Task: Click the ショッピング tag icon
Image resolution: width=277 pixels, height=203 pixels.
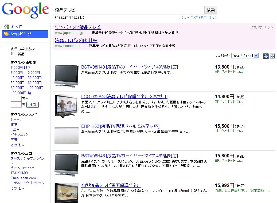Action: point(6,34)
